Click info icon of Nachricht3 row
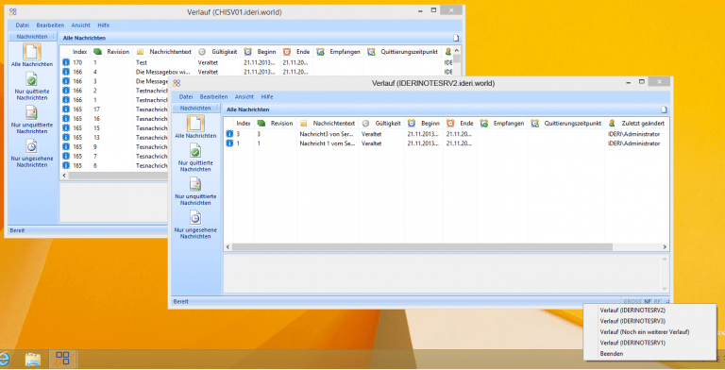This screenshot has height=370, width=725. tap(229, 134)
